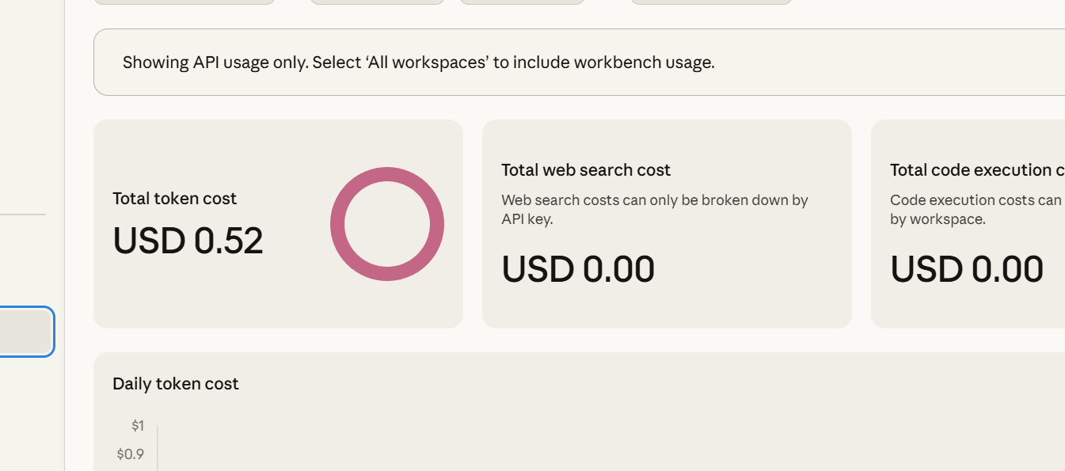Screen dimensions: 1065x471
Task: Click the Total web search cost title
Action: click(585, 170)
